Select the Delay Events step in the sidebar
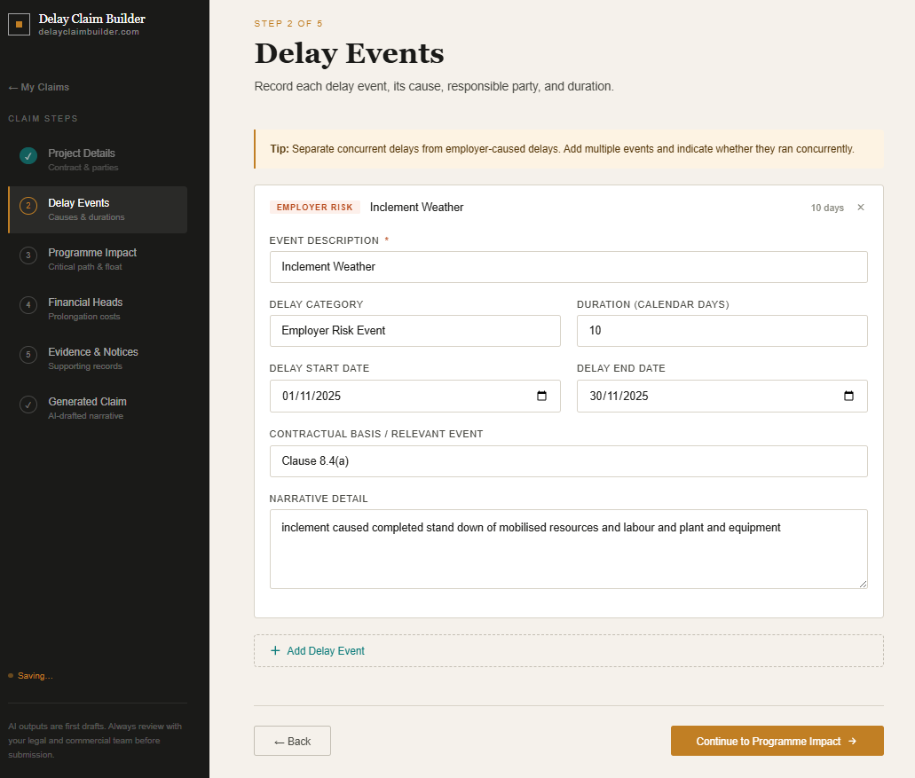Image resolution: width=915 pixels, height=778 pixels. (x=98, y=209)
